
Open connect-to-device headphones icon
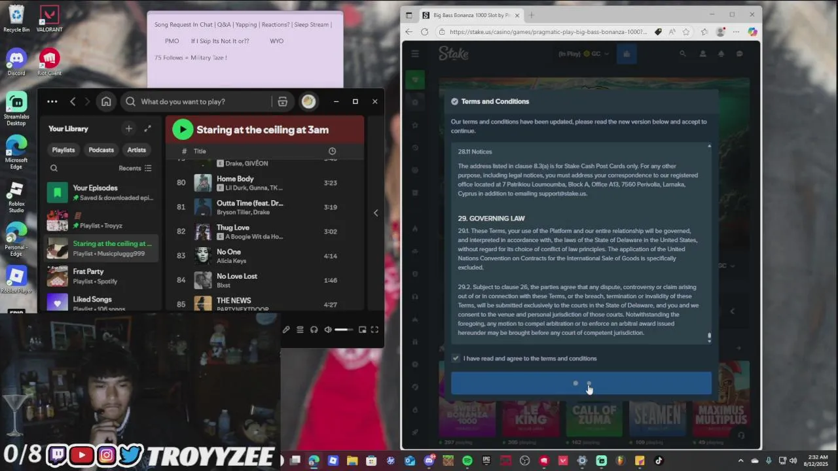314,330
